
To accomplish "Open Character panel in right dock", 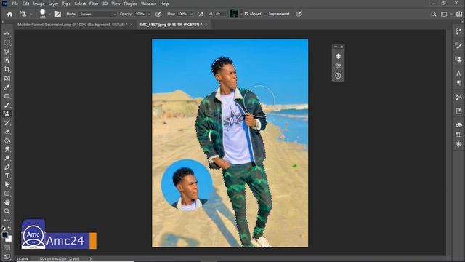I will (x=458, y=73).
